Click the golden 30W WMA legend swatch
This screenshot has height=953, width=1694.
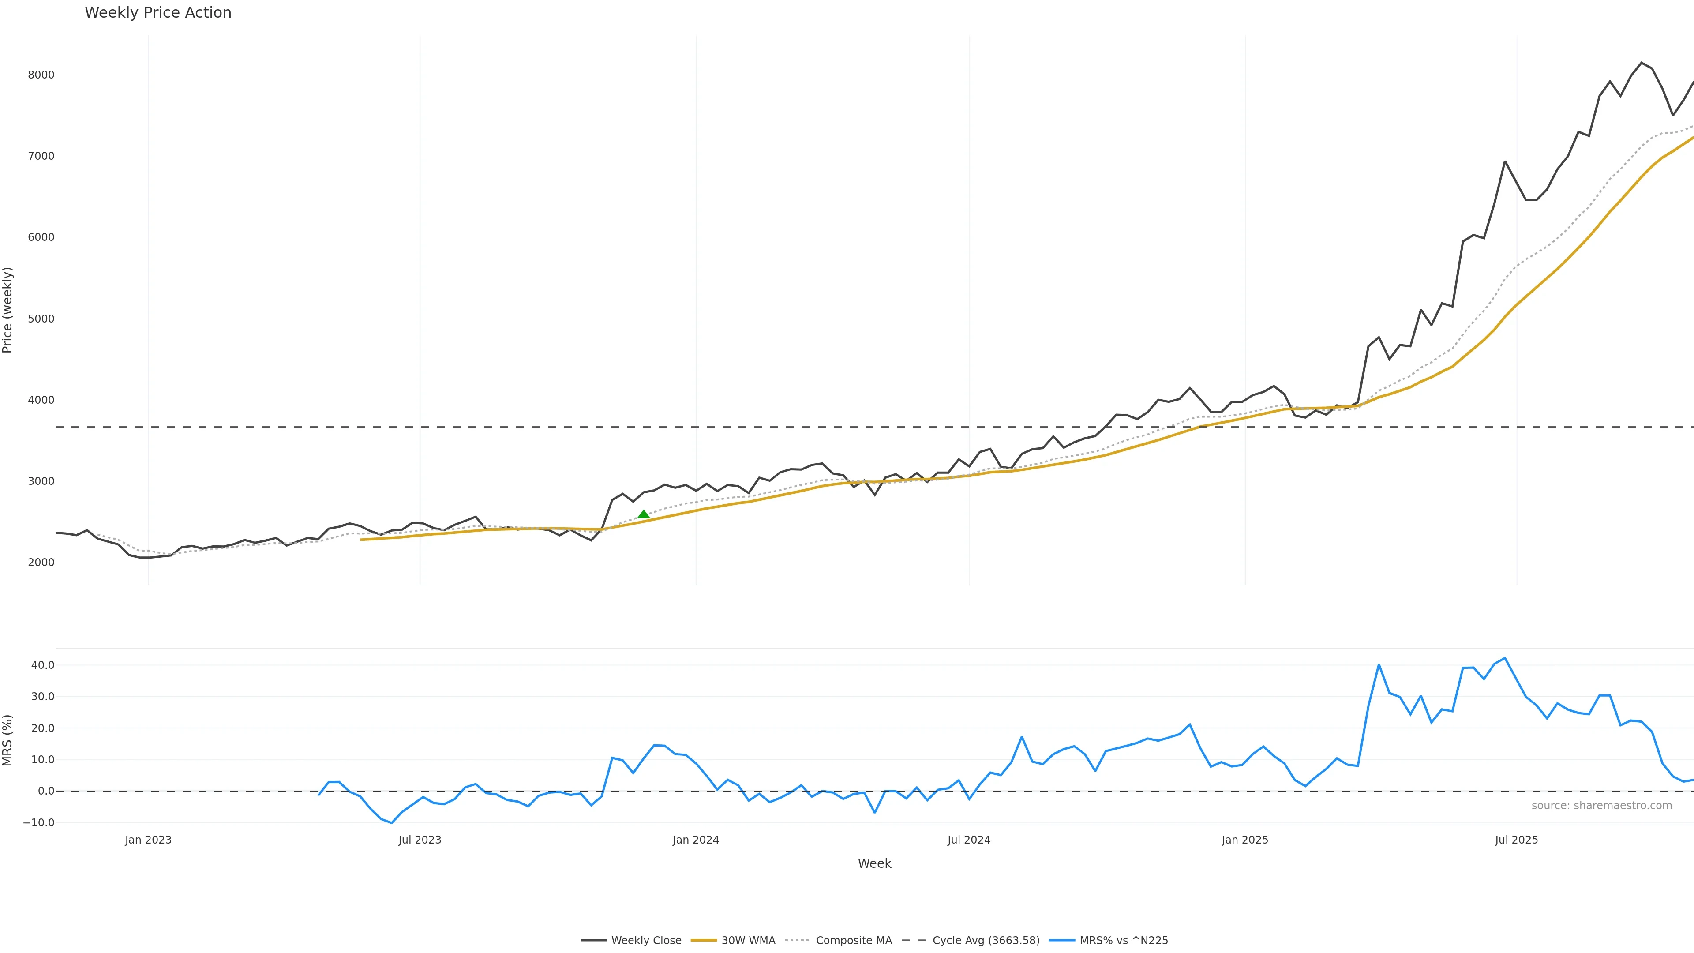pos(704,941)
